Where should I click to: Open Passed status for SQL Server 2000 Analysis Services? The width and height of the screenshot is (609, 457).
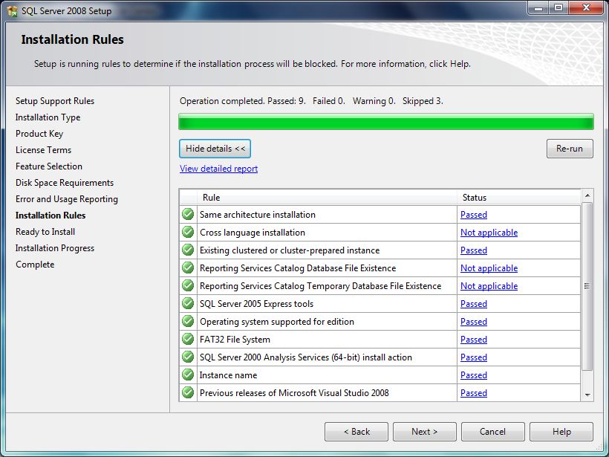click(x=473, y=357)
